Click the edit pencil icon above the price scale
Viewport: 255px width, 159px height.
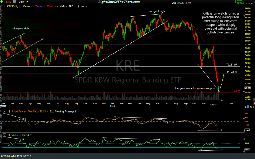coord(254,103)
